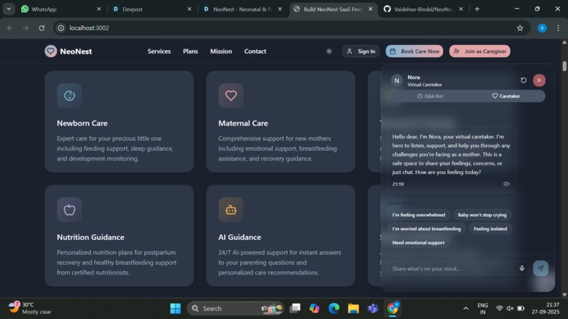The height and width of the screenshot is (319, 568).
Task: Choose quick reply Baby won't stop crying
Action: (x=482, y=215)
